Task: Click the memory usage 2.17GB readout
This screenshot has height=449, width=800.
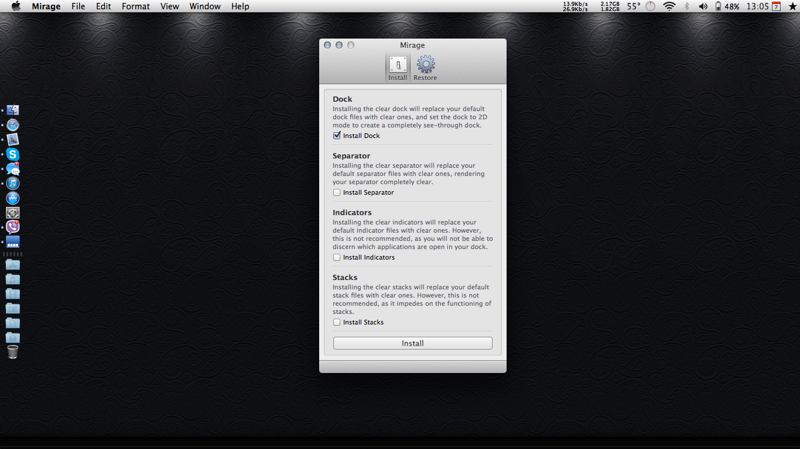Action: point(610,6)
